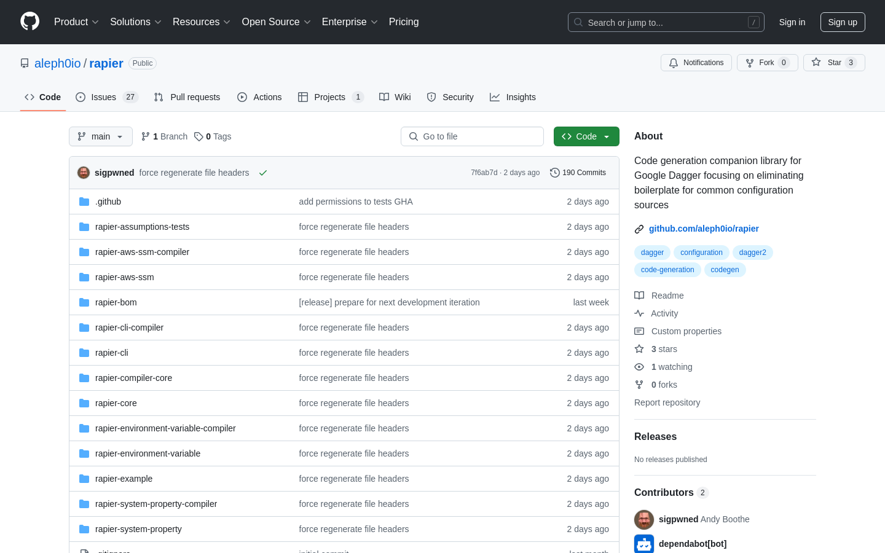
Task: Open 'add permissions to tests GHA' commit
Action: pos(356,202)
